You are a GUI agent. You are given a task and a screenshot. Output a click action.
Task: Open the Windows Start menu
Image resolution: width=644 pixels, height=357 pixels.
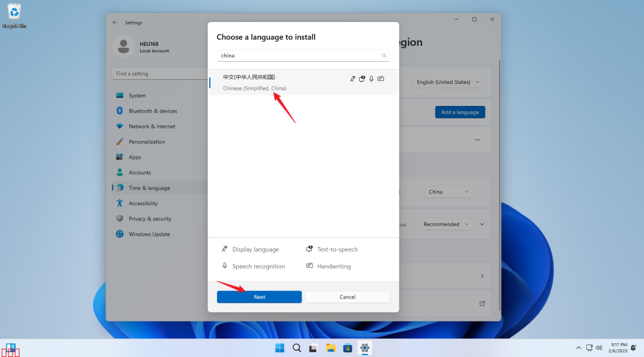(280, 348)
